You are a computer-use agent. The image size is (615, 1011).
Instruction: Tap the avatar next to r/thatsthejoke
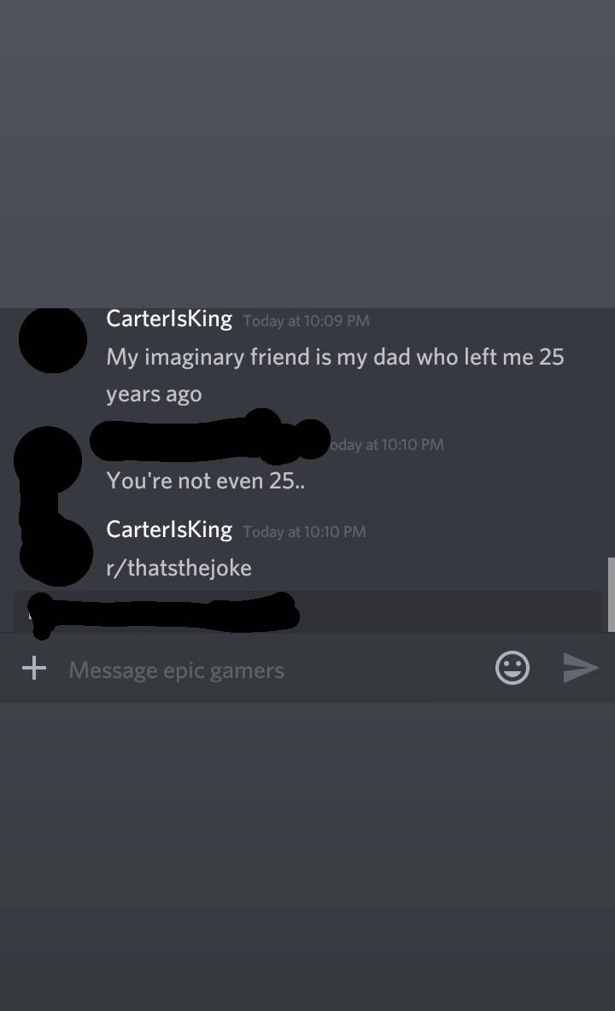(56, 552)
